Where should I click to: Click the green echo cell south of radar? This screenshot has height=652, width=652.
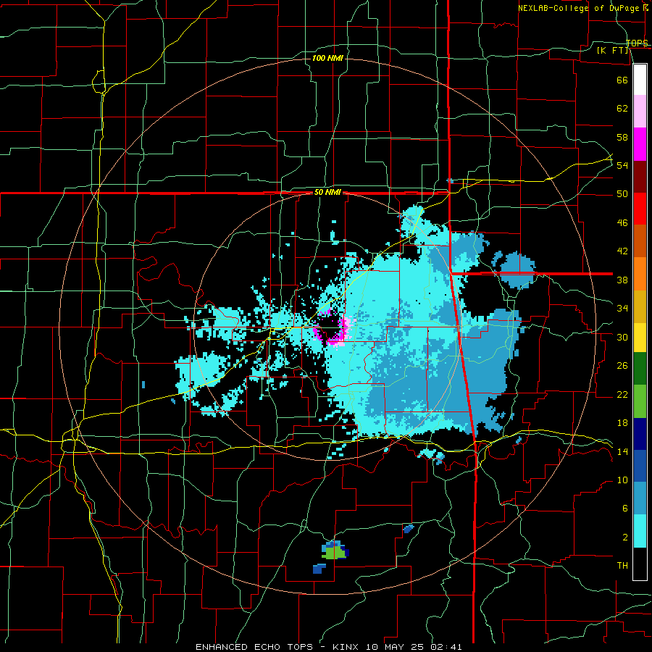[x=334, y=553]
